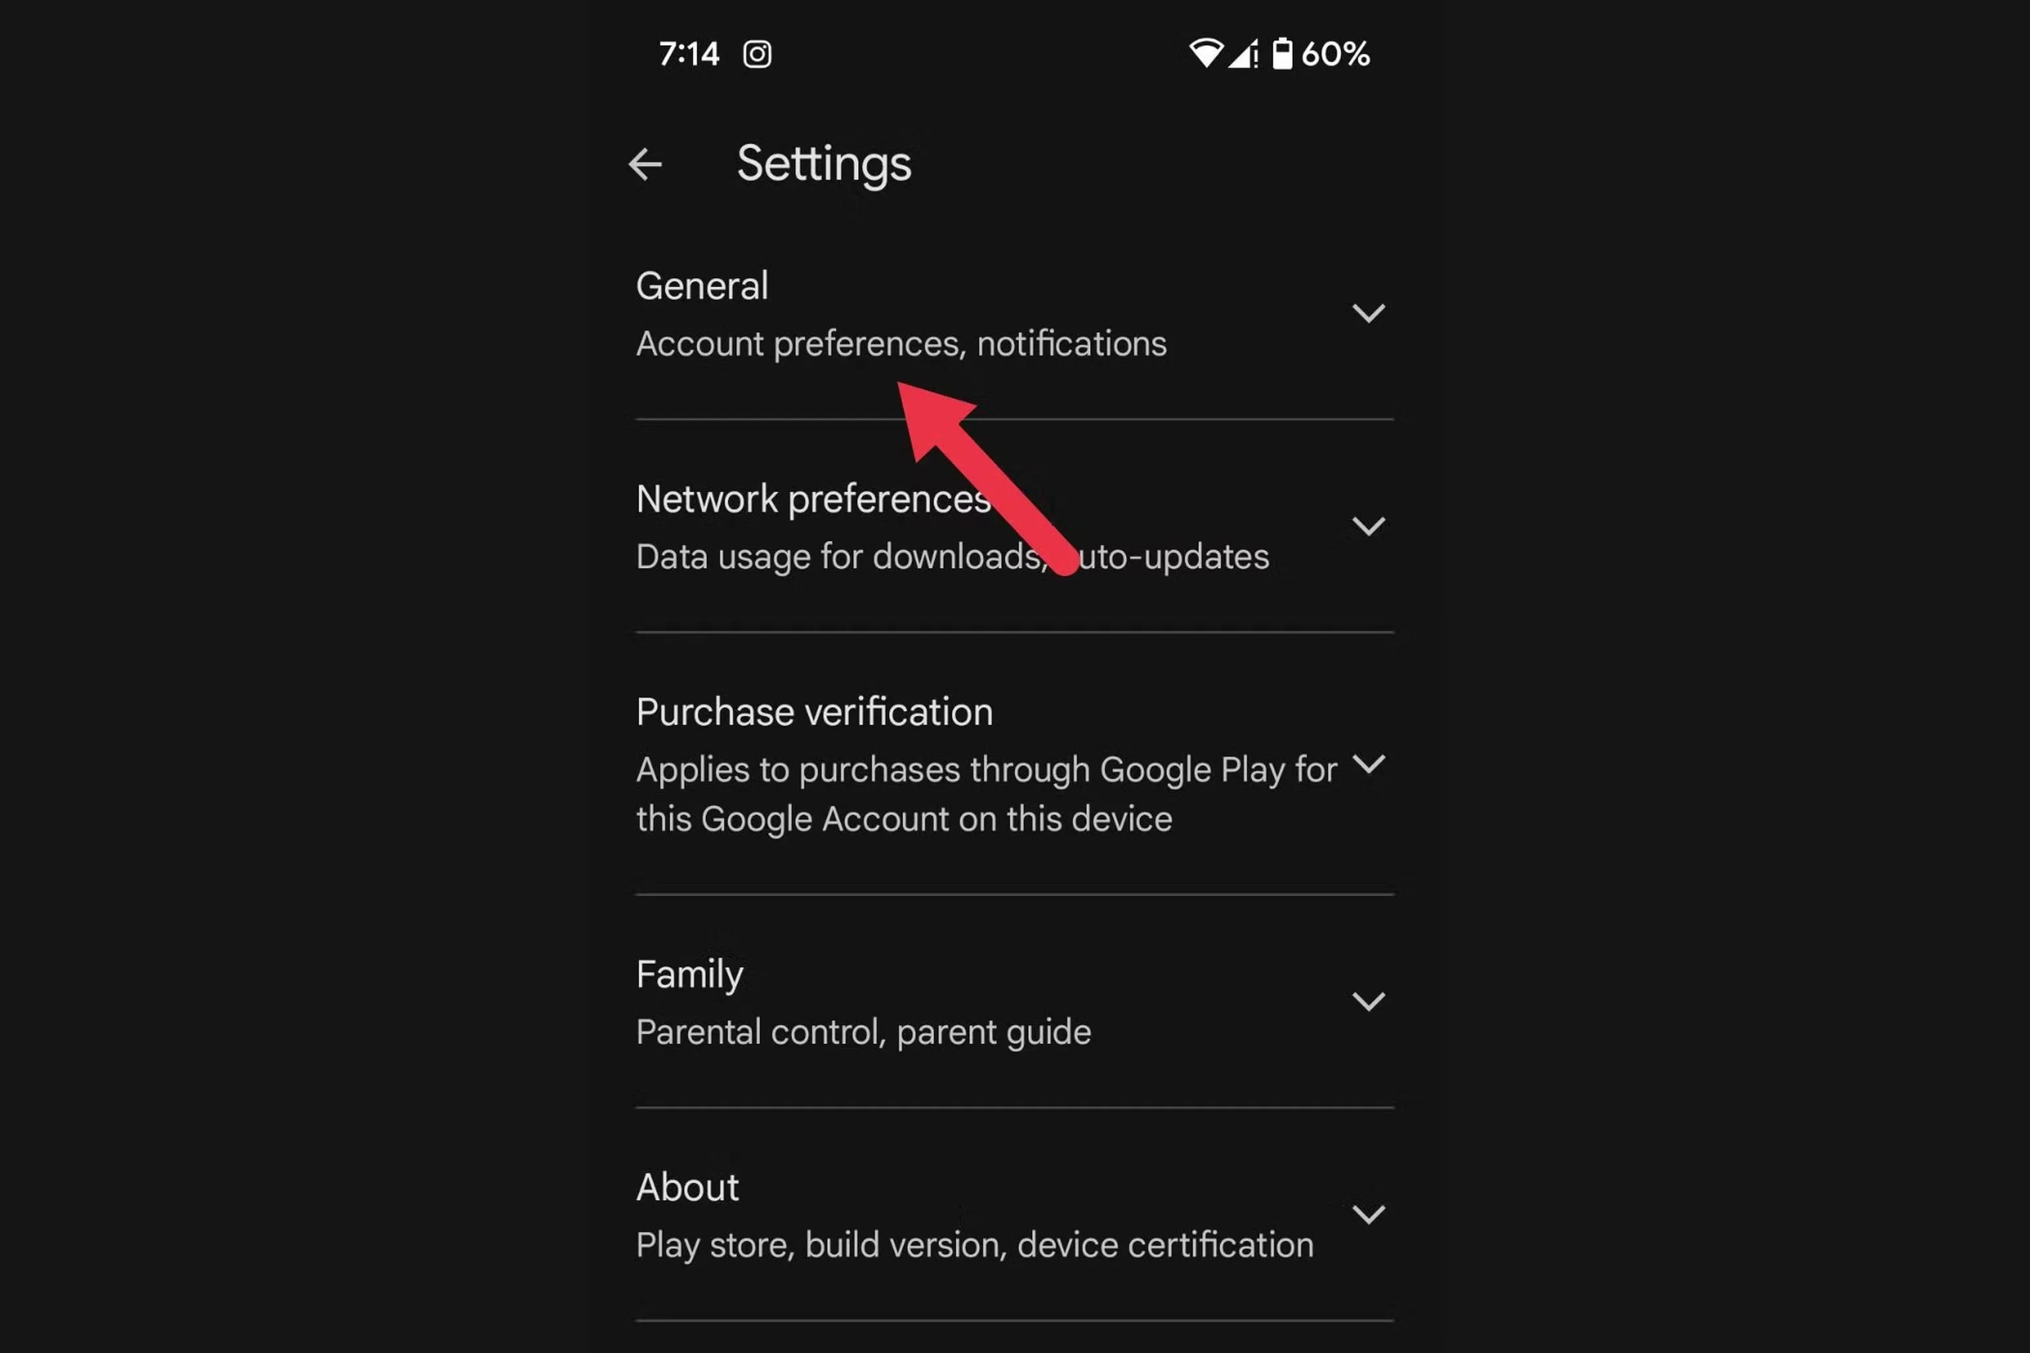
Task: Go back using the arrow icon
Action: pos(645,164)
